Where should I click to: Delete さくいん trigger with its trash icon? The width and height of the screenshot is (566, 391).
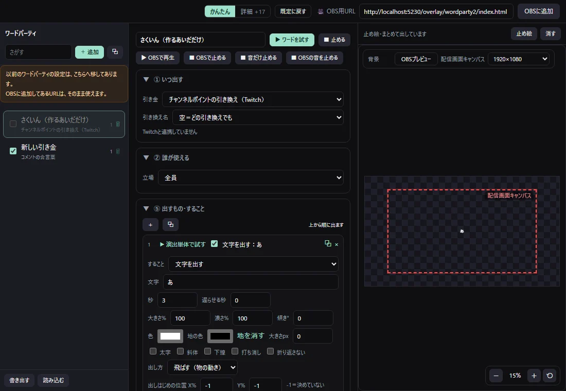[118, 124]
